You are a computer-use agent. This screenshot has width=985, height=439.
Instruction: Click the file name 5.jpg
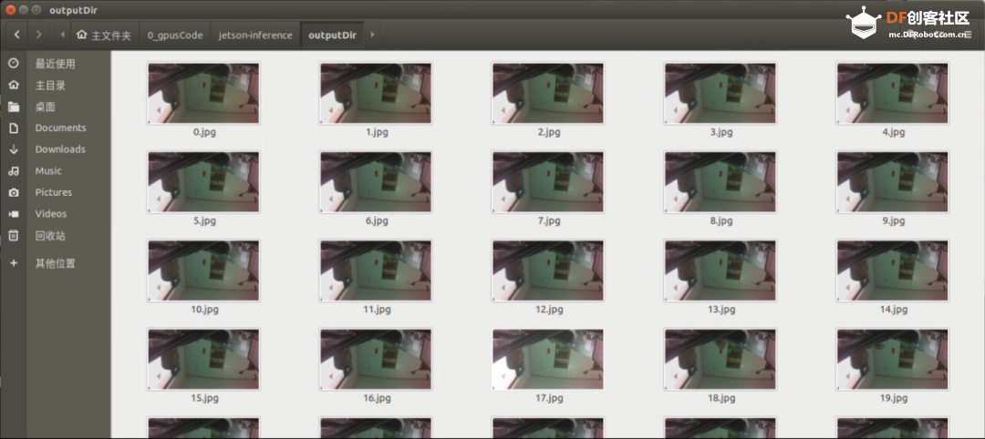tap(204, 220)
